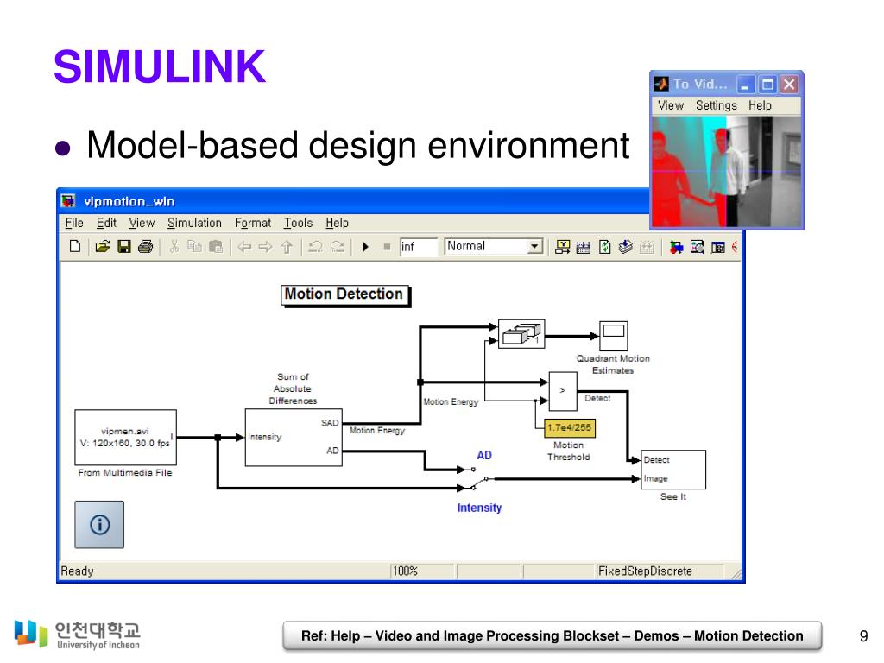884x663 pixels.
Task: Click the Refresh Model blocks icon
Action: tap(604, 246)
